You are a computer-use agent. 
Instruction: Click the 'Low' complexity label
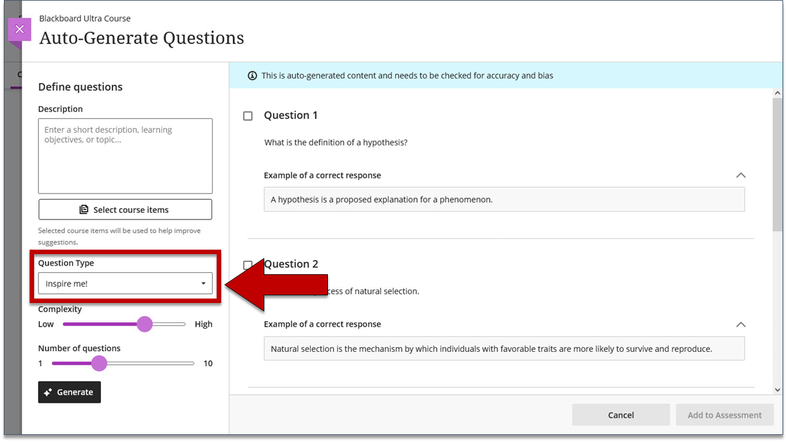click(46, 324)
